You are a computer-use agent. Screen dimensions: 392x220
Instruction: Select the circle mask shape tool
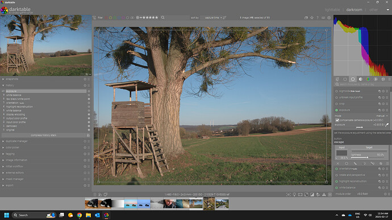coord(347,164)
